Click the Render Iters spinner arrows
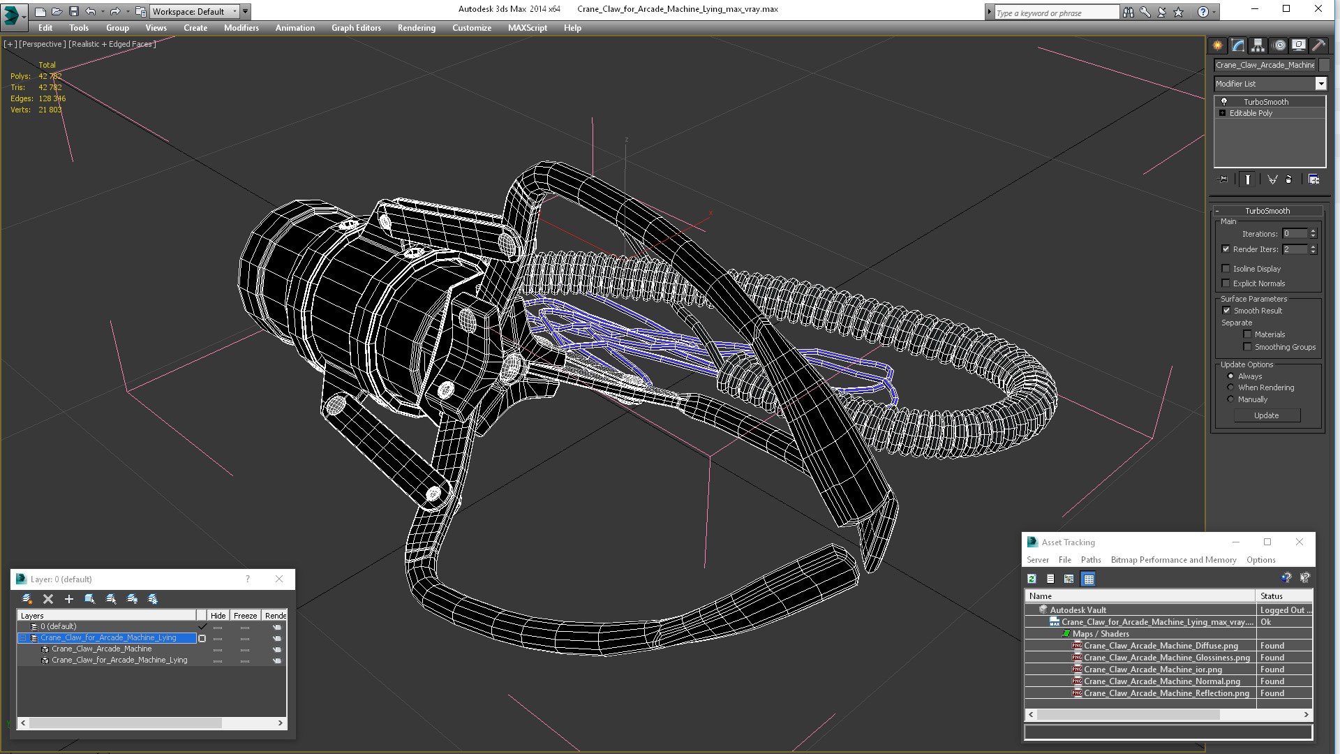The width and height of the screenshot is (1340, 754). click(x=1313, y=249)
